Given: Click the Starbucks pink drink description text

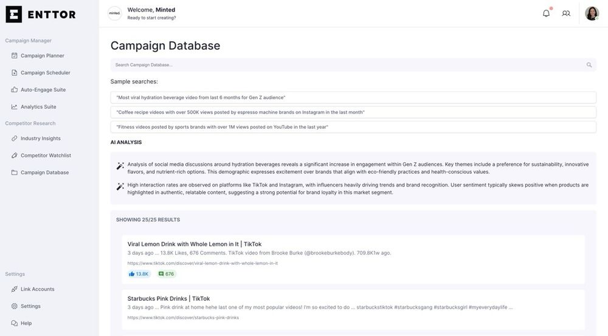Looking at the screenshot, I should pos(320,307).
